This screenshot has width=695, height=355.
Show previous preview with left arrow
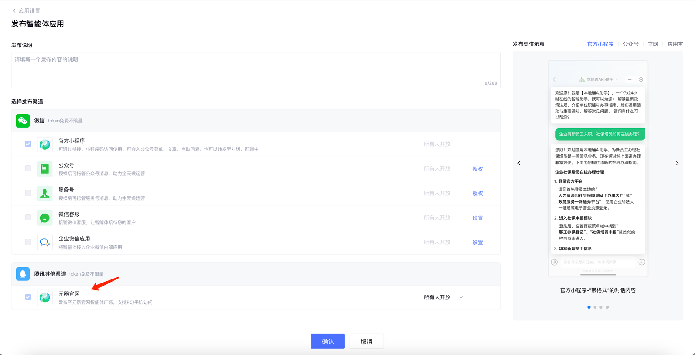click(519, 163)
